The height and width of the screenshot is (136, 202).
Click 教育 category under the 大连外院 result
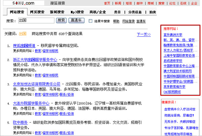[38, 114]
